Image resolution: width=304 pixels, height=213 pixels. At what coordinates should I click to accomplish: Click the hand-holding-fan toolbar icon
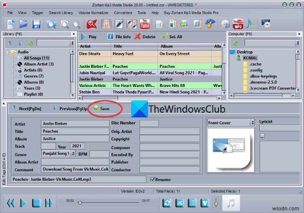pos(210,24)
